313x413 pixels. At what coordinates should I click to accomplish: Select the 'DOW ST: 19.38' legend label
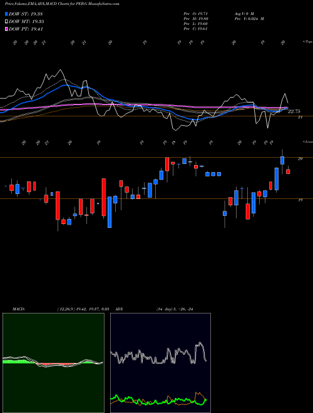pyautogui.click(x=26, y=14)
